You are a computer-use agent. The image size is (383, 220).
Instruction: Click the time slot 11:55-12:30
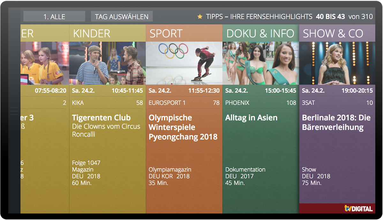(204, 91)
